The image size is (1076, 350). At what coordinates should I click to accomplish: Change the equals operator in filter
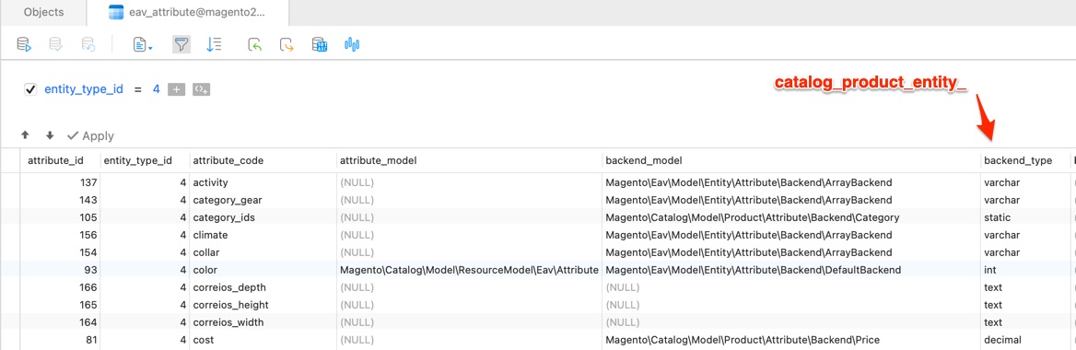[137, 89]
